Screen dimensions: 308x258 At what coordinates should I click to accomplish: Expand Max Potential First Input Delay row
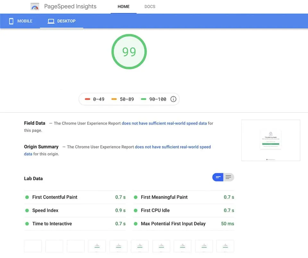click(x=173, y=224)
